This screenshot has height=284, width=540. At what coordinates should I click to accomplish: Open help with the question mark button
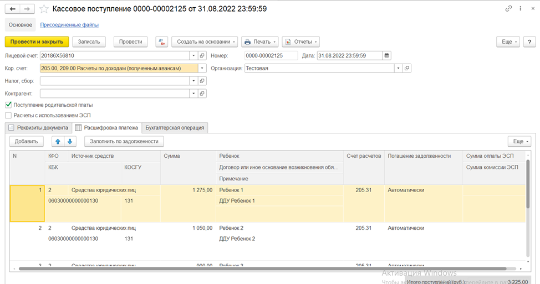coord(529,42)
